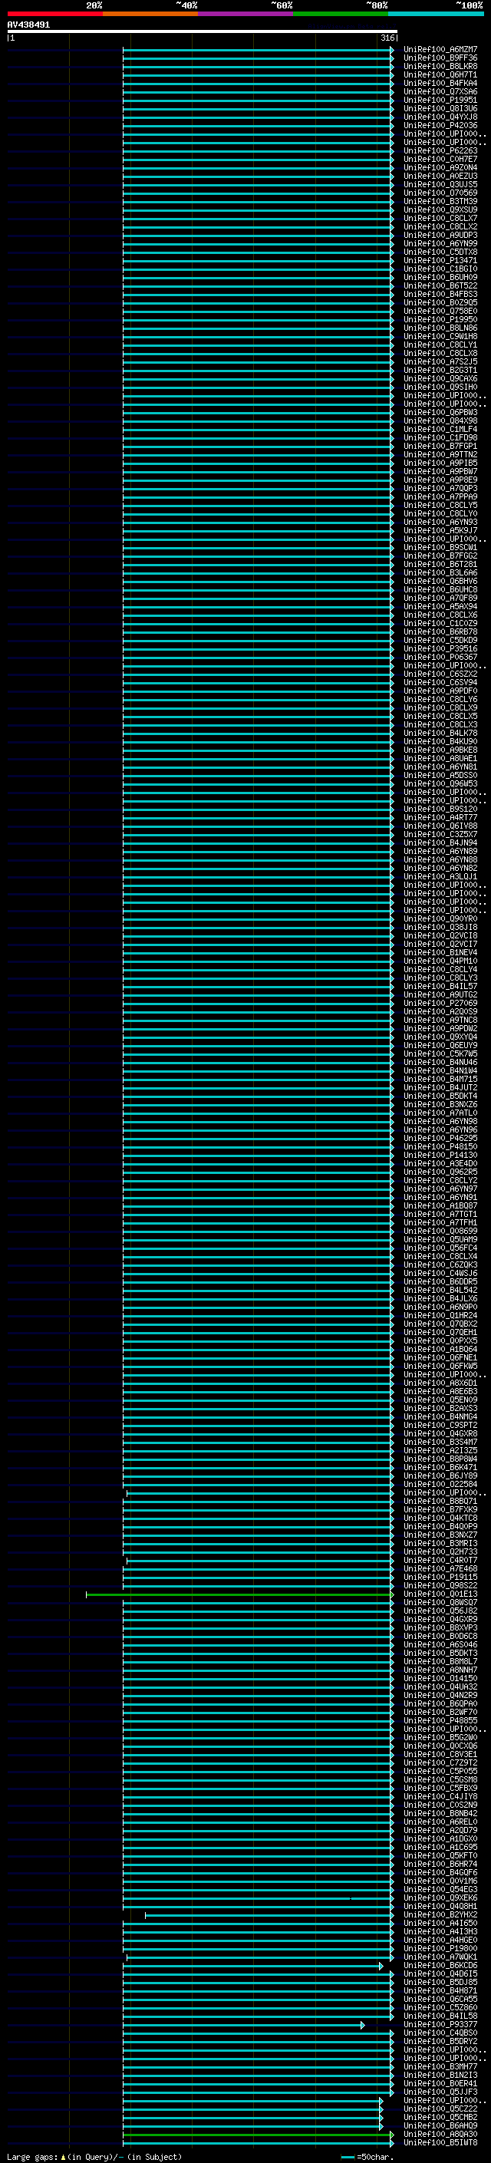This screenshot has height=2163, width=491.
Task: Click hit label UniRef100_C1MLF4
Action: coord(440,429)
